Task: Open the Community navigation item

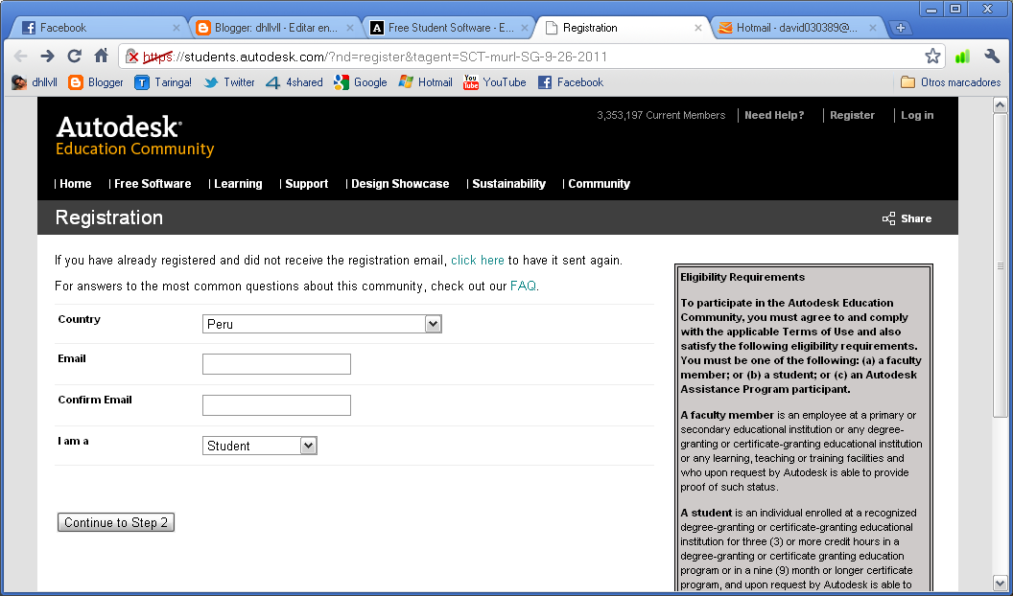Action: click(599, 184)
